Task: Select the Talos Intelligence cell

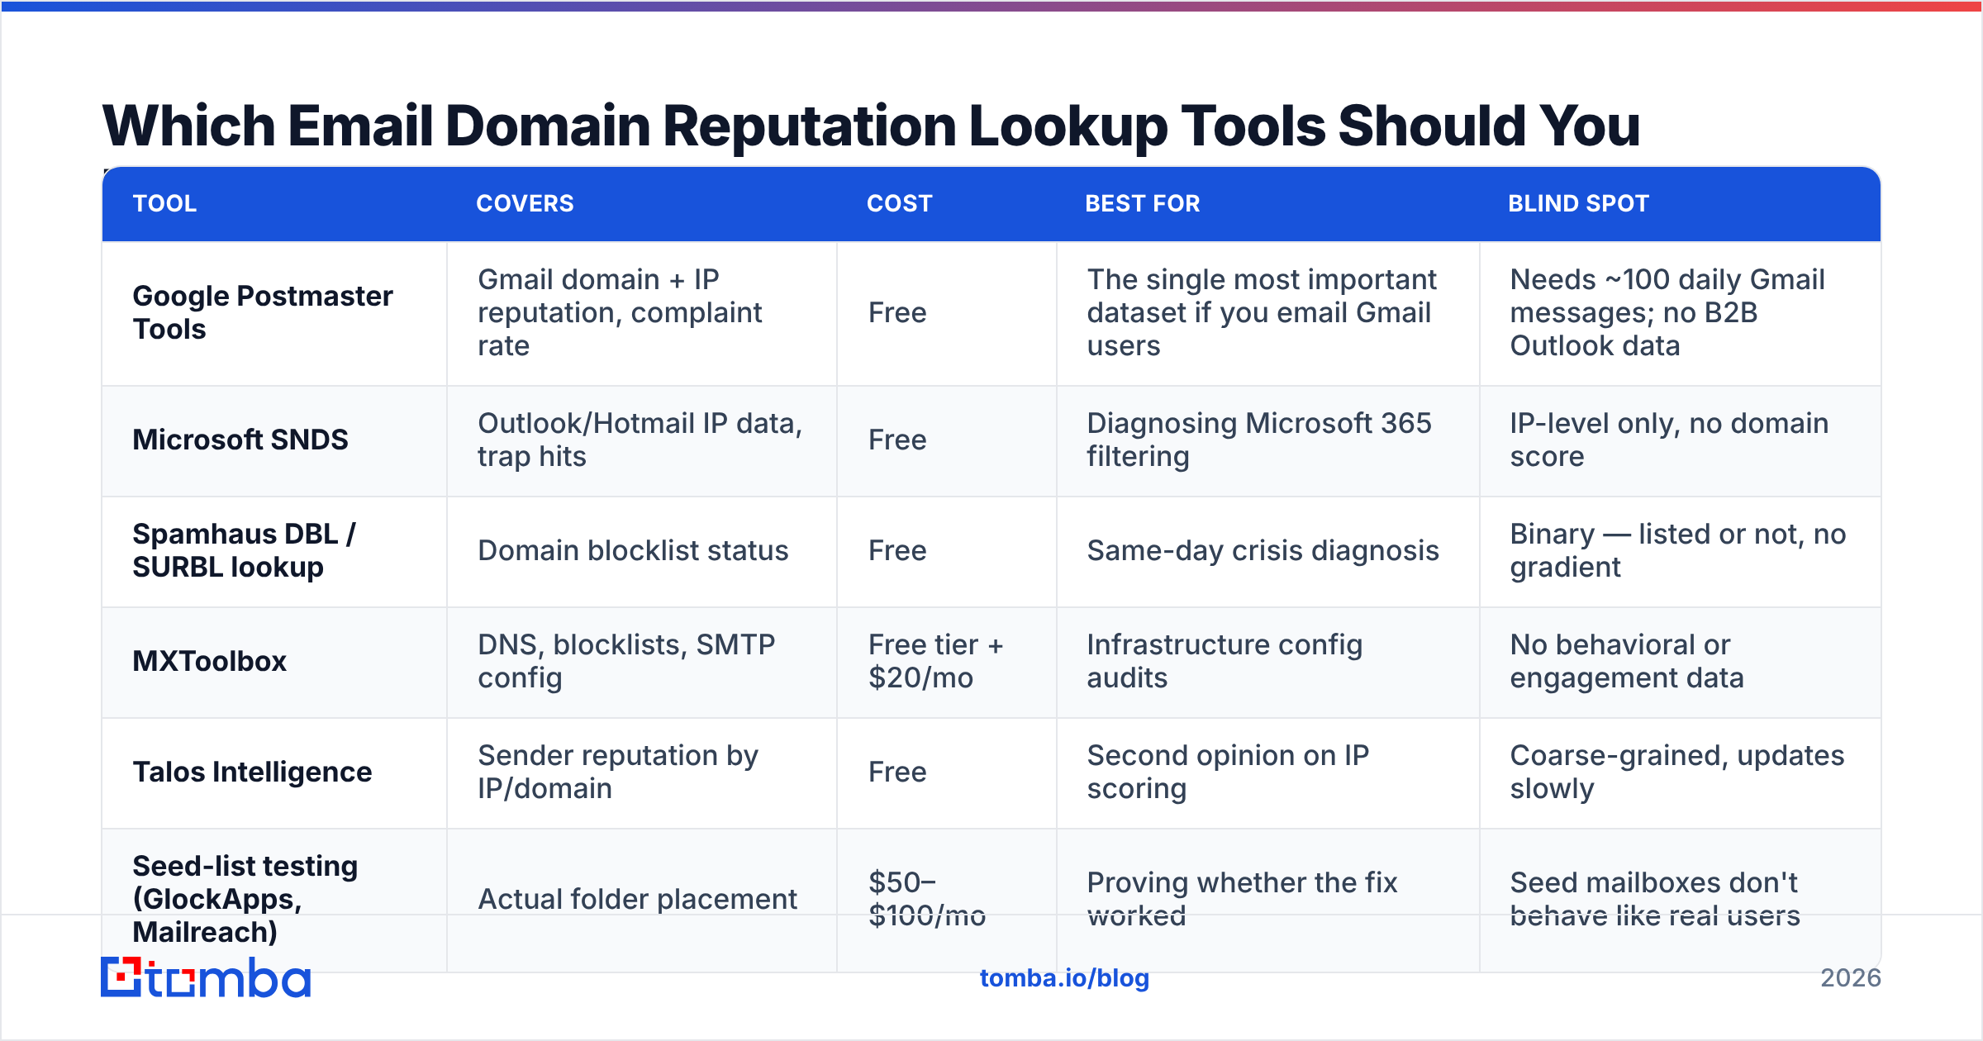Action: click(274, 773)
